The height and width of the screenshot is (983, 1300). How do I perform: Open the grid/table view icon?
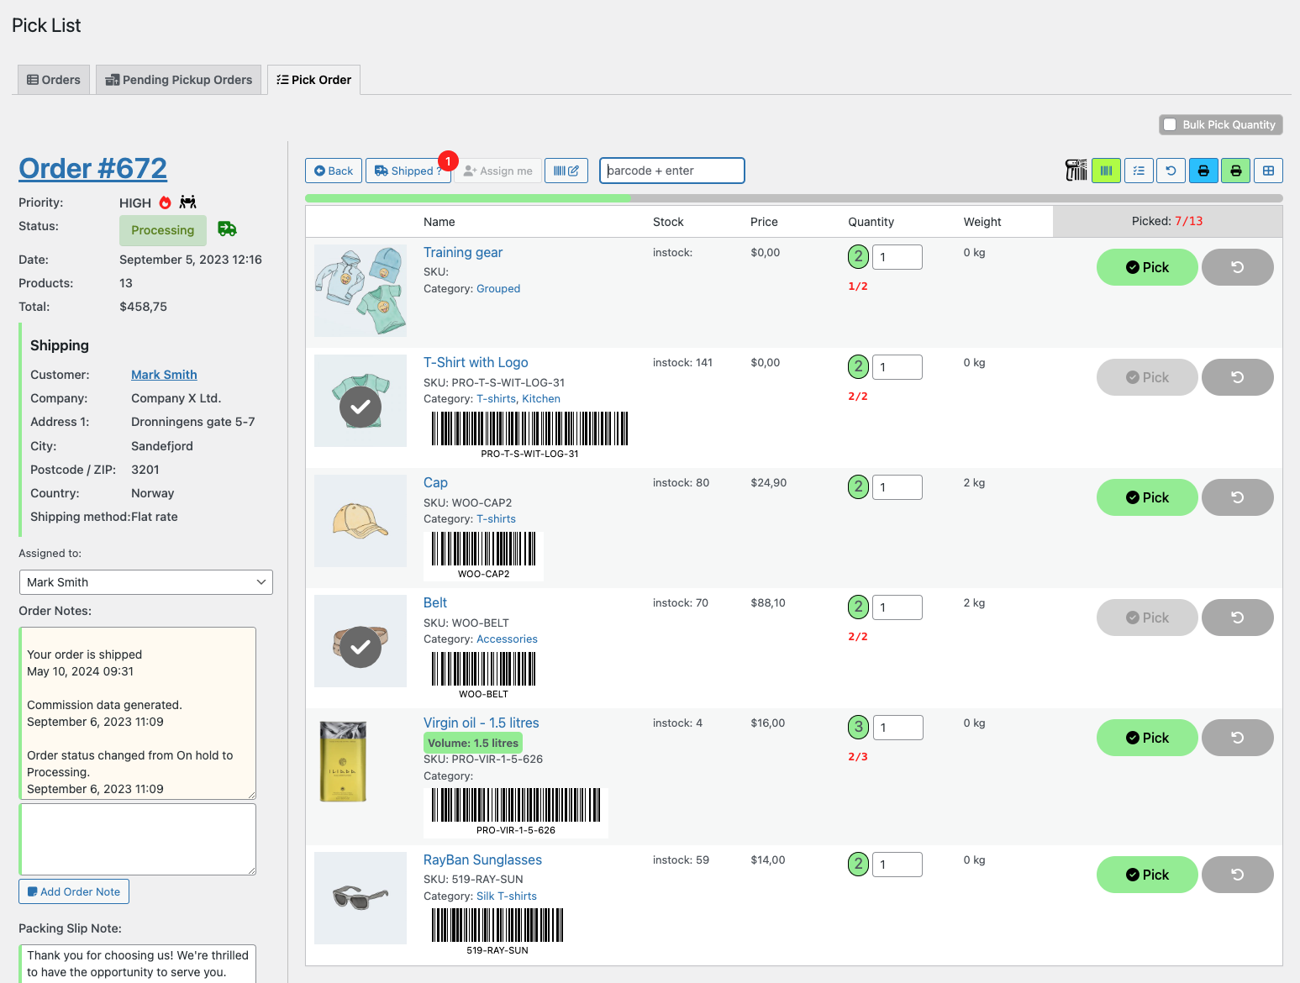[1268, 170]
